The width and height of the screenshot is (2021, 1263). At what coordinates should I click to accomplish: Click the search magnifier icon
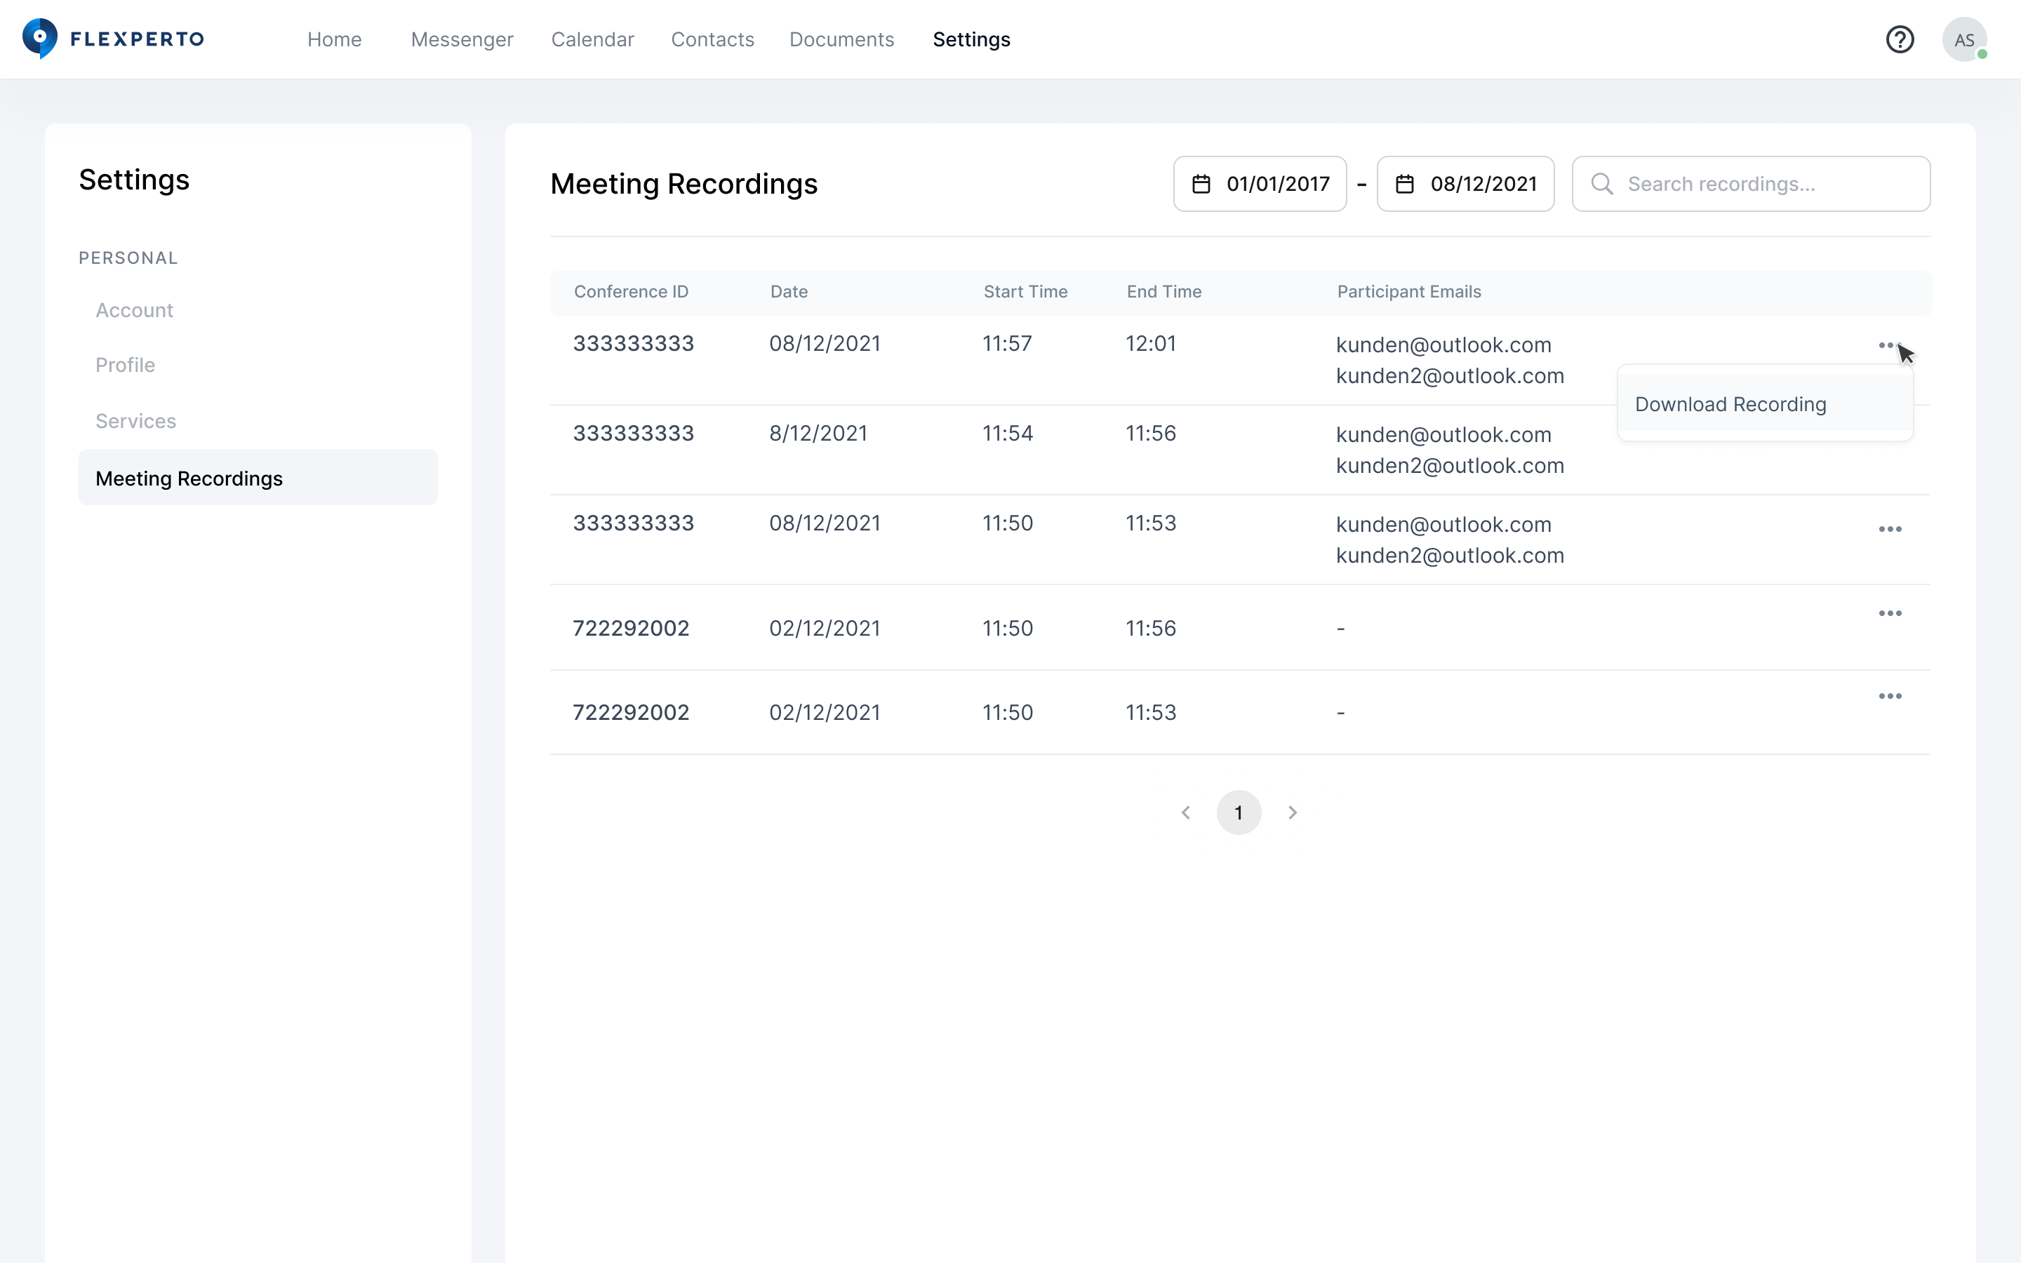coord(1601,184)
